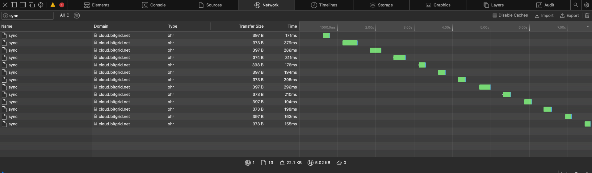
Task: Open the Elements tab
Action: click(x=97, y=5)
